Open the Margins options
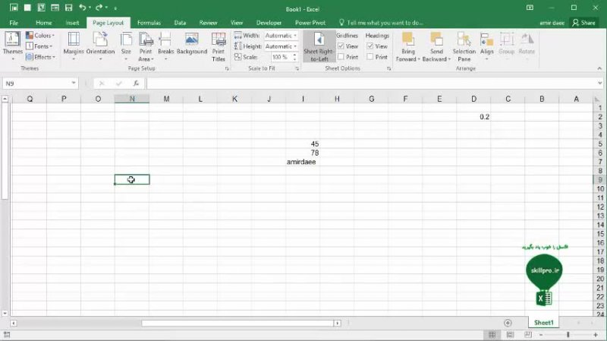The width and height of the screenshot is (607, 341). tap(74, 44)
